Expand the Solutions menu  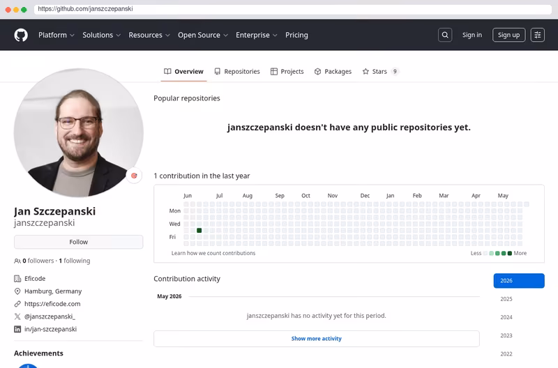[101, 35]
